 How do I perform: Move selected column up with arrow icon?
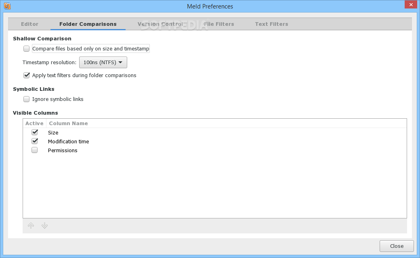pos(31,226)
